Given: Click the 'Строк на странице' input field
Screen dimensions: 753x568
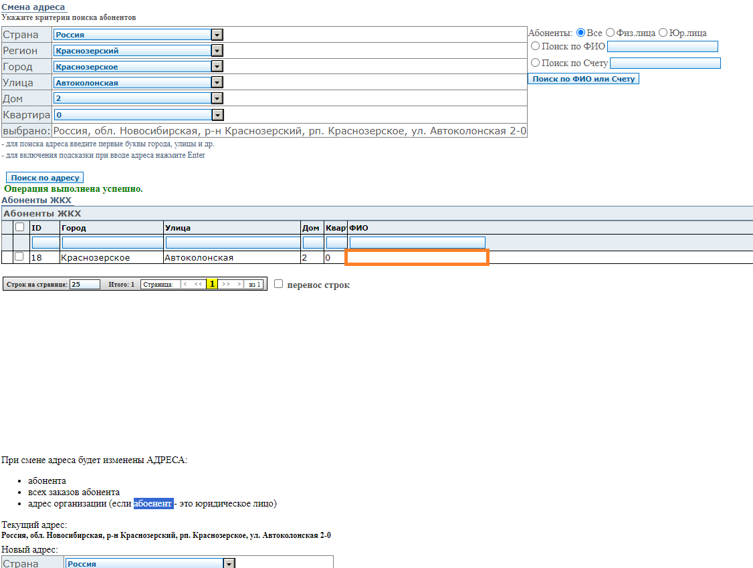Looking at the screenshot, I should [84, 285].
